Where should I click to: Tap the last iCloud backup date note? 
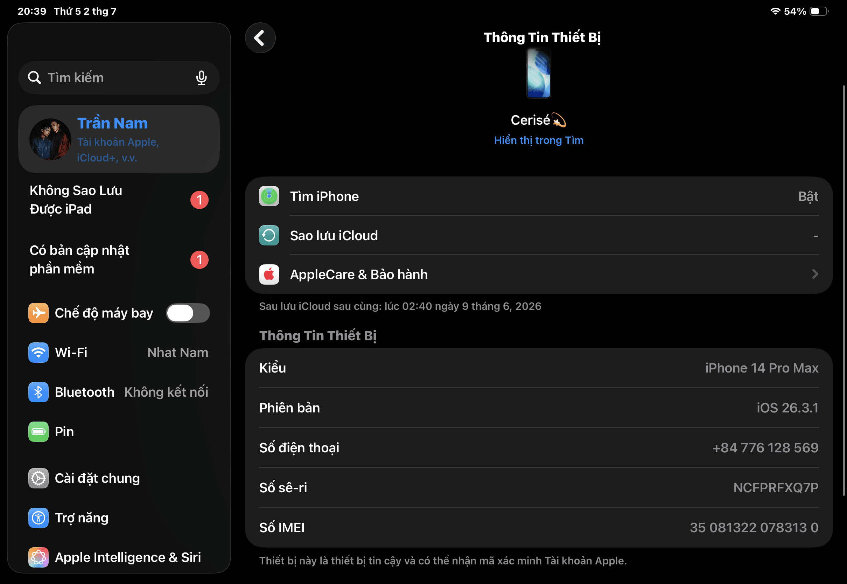pos(400,306)
